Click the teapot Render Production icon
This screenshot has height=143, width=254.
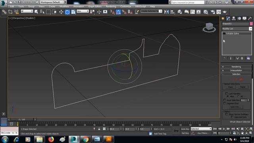(x=225, y=12)
